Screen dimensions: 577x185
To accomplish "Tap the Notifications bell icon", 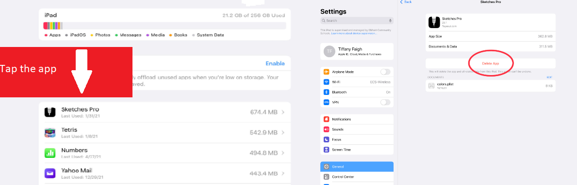I will coord(327,119).
